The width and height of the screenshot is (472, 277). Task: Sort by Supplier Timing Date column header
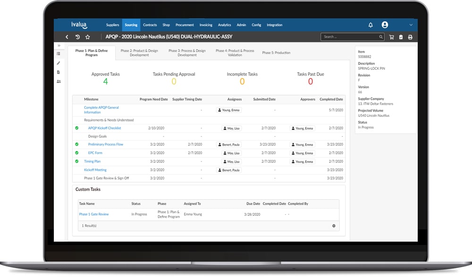pyautogui.click(x=187, y=99)
